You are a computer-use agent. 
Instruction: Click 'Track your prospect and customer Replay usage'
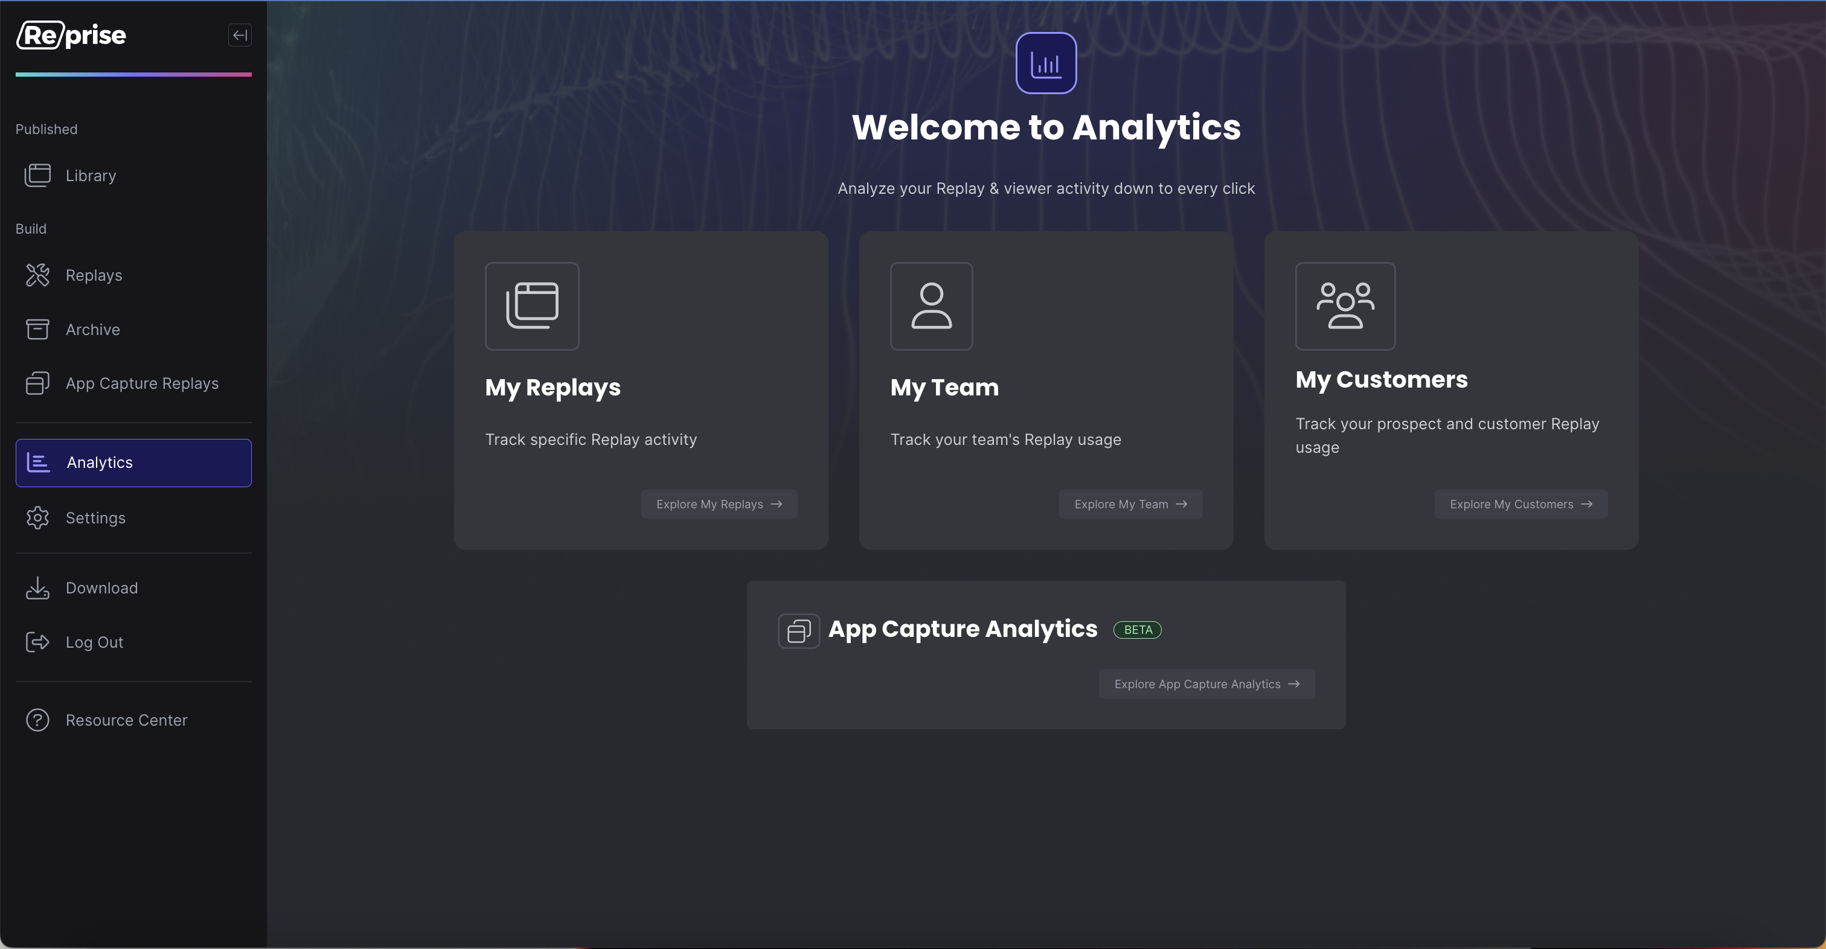tap(1447, 435)
